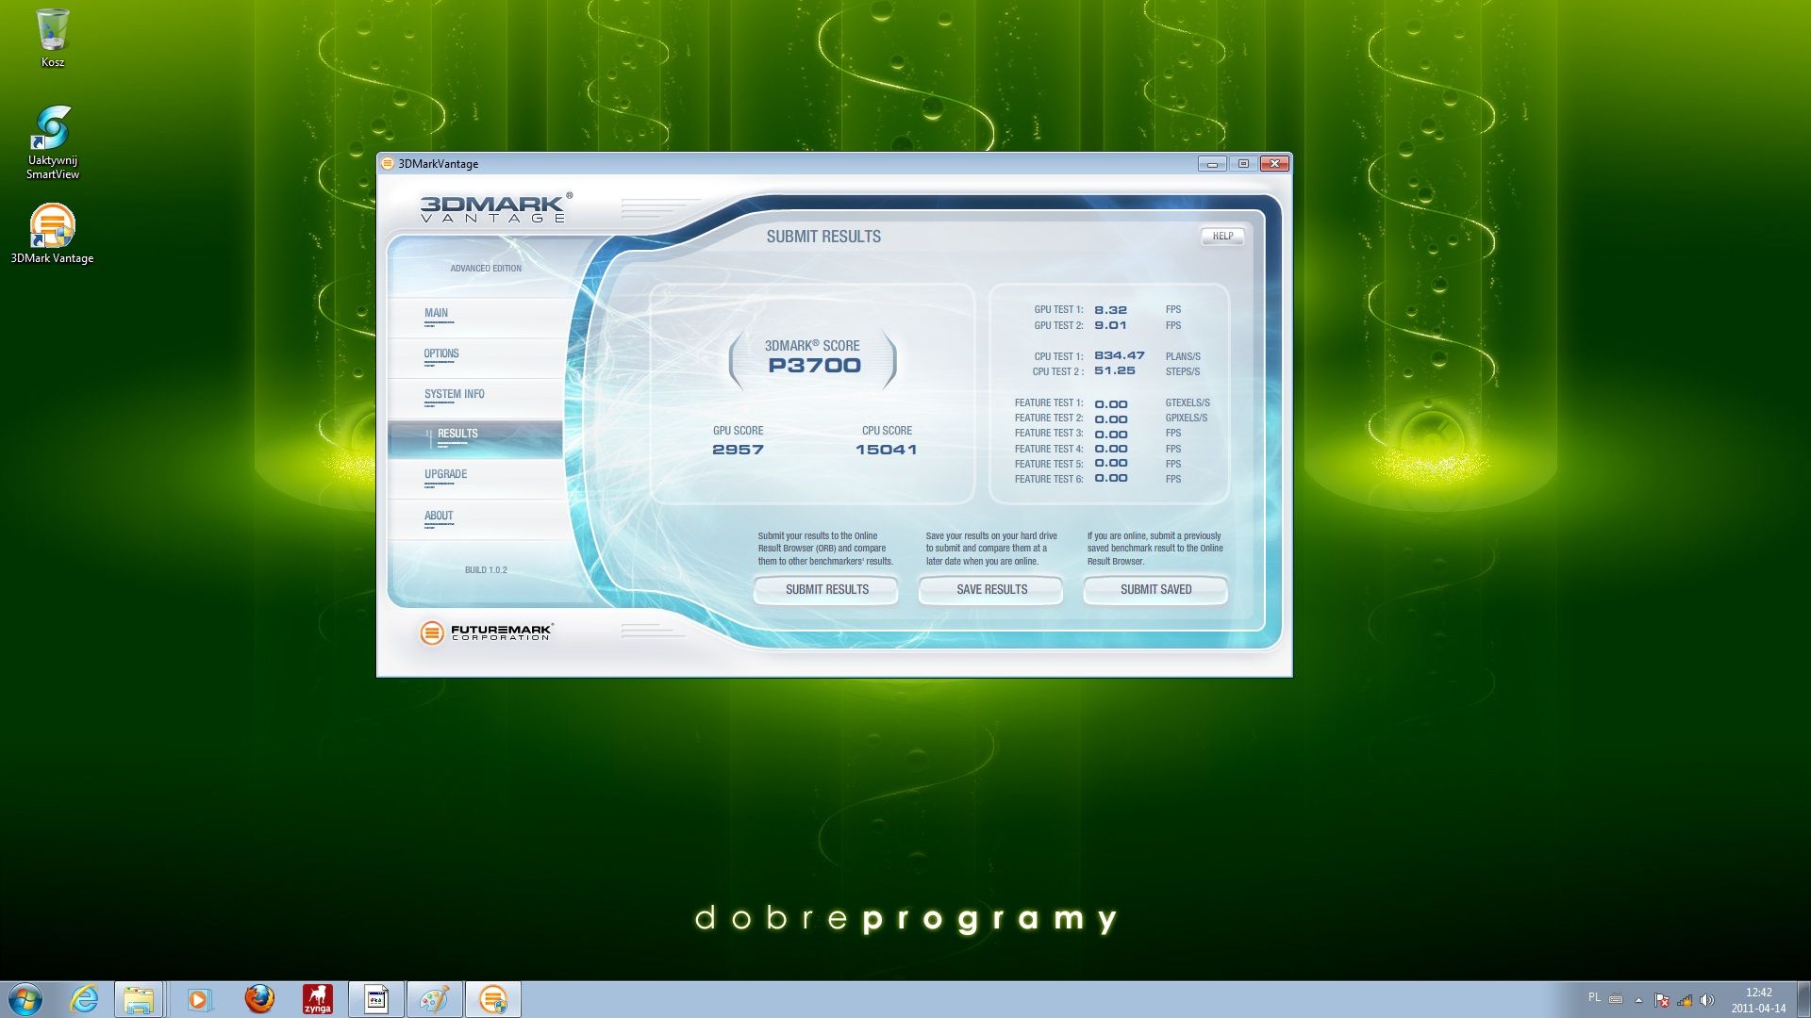1811x1018 pixels.
Task: Open the OPTIONS section
Action: tap(474, 358)
